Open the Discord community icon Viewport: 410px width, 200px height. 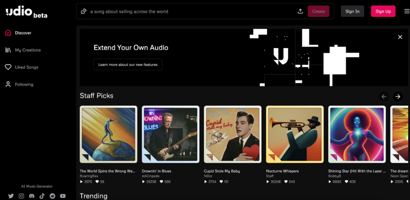point(32,196)
